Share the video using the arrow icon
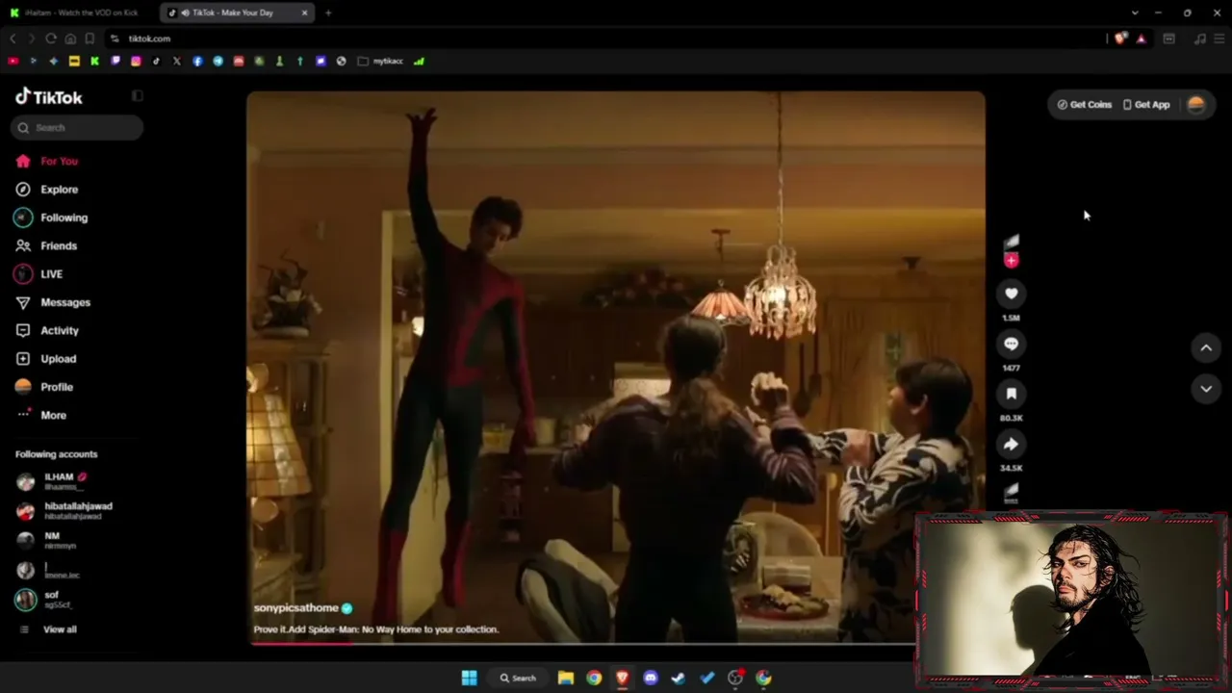The height and width of the screenshot is (693, 1232). click(1011, 444)
